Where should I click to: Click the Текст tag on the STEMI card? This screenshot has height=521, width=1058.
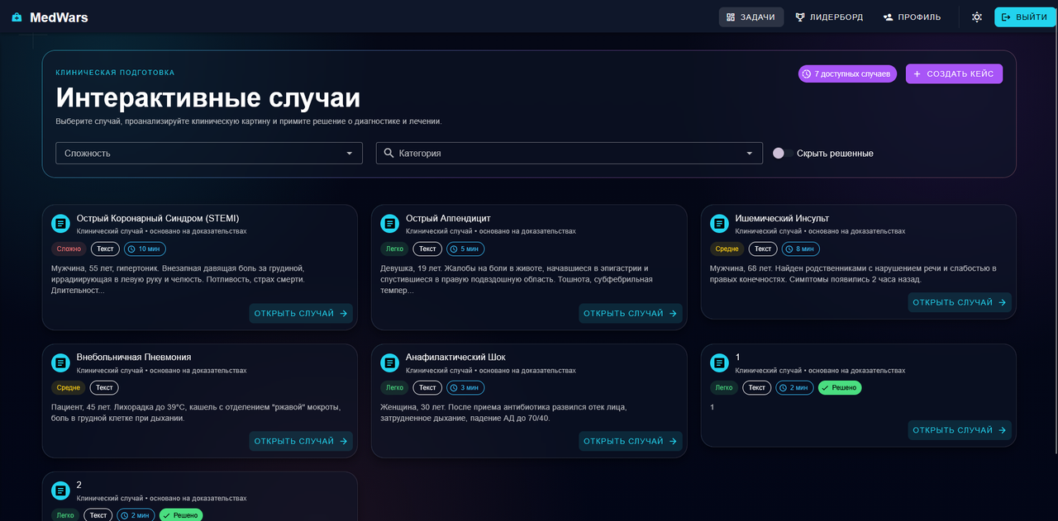pos(105,249)
